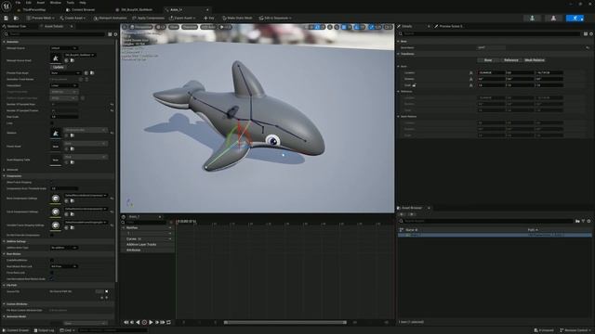This screenshot has height=334, width=595.
Task: Open the viewport options hamburger menu
Action: pyautogui.click(x=125, y=27)
